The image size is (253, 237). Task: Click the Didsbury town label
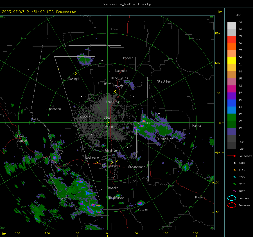click(106, 126)
